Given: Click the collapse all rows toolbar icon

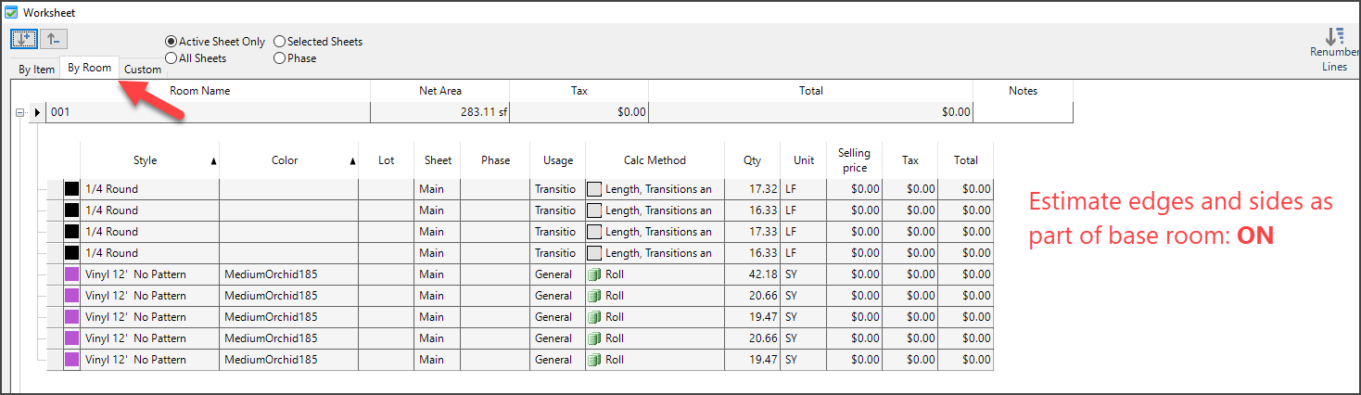Looking at the screenshot, I should pyautogui.click(x=54, y=39).
